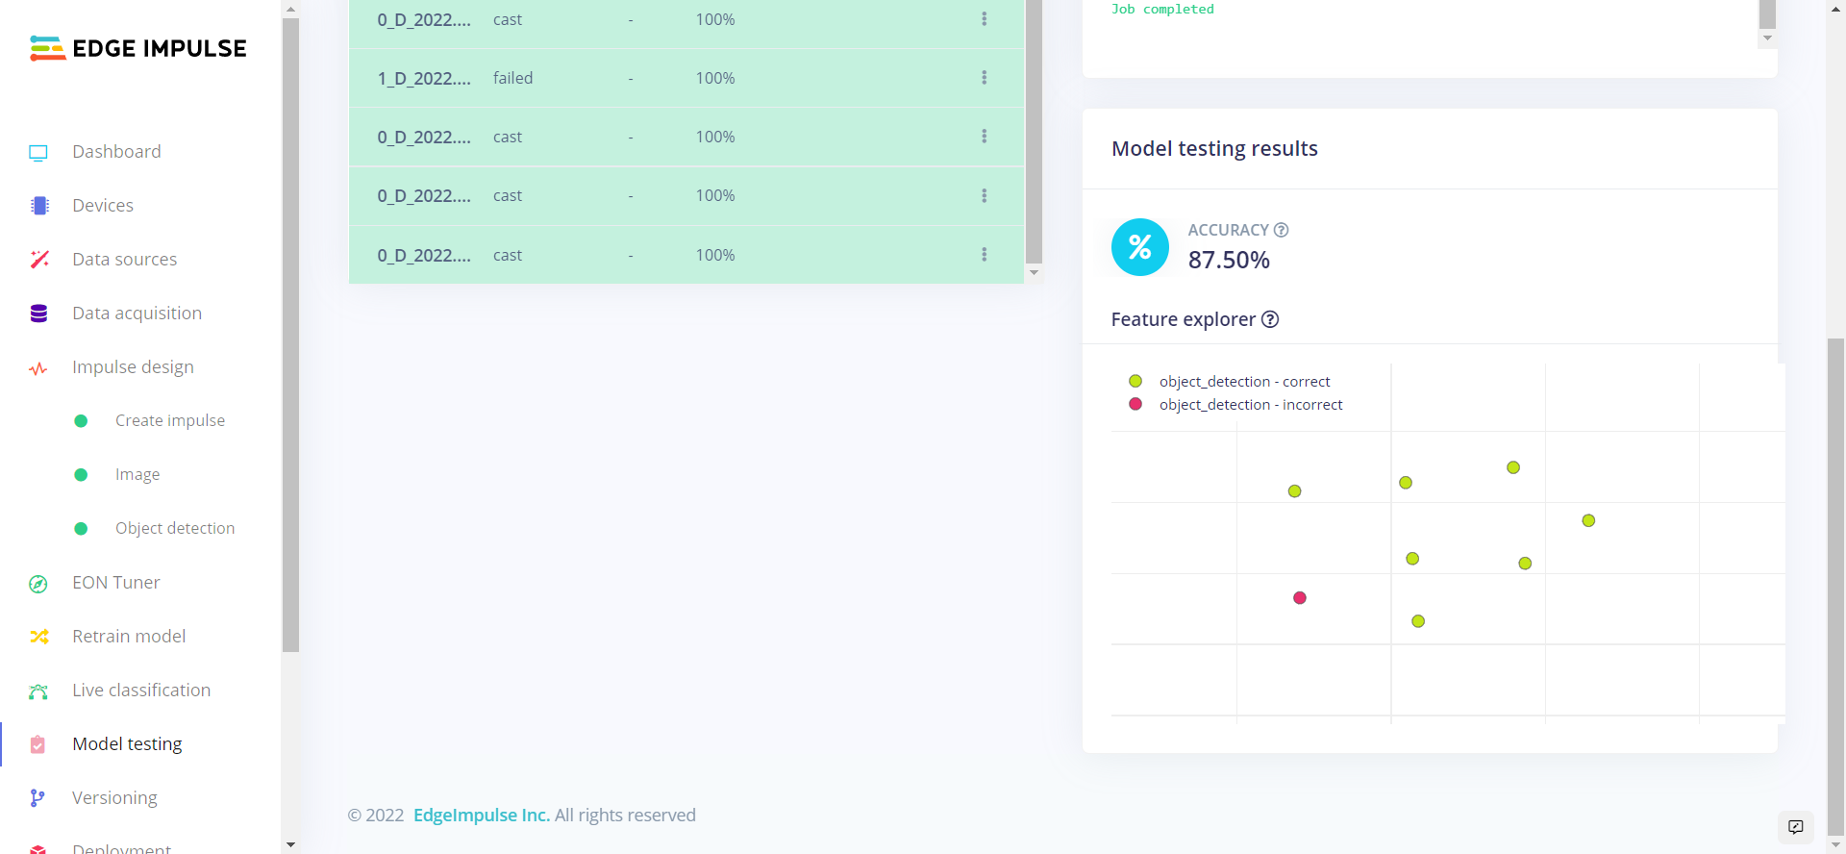Open EdgeImpulse Inc. link in footer

[x=482, y=816]
